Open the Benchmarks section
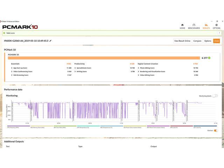This screenshot has height=168, width=224. point(194,26)
